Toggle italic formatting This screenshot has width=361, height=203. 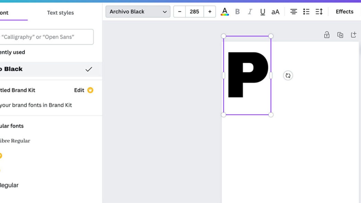point(250,12)
